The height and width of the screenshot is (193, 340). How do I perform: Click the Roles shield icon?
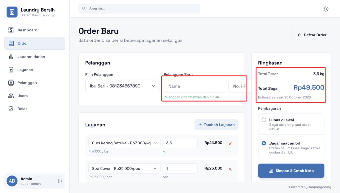pos(11,109)
